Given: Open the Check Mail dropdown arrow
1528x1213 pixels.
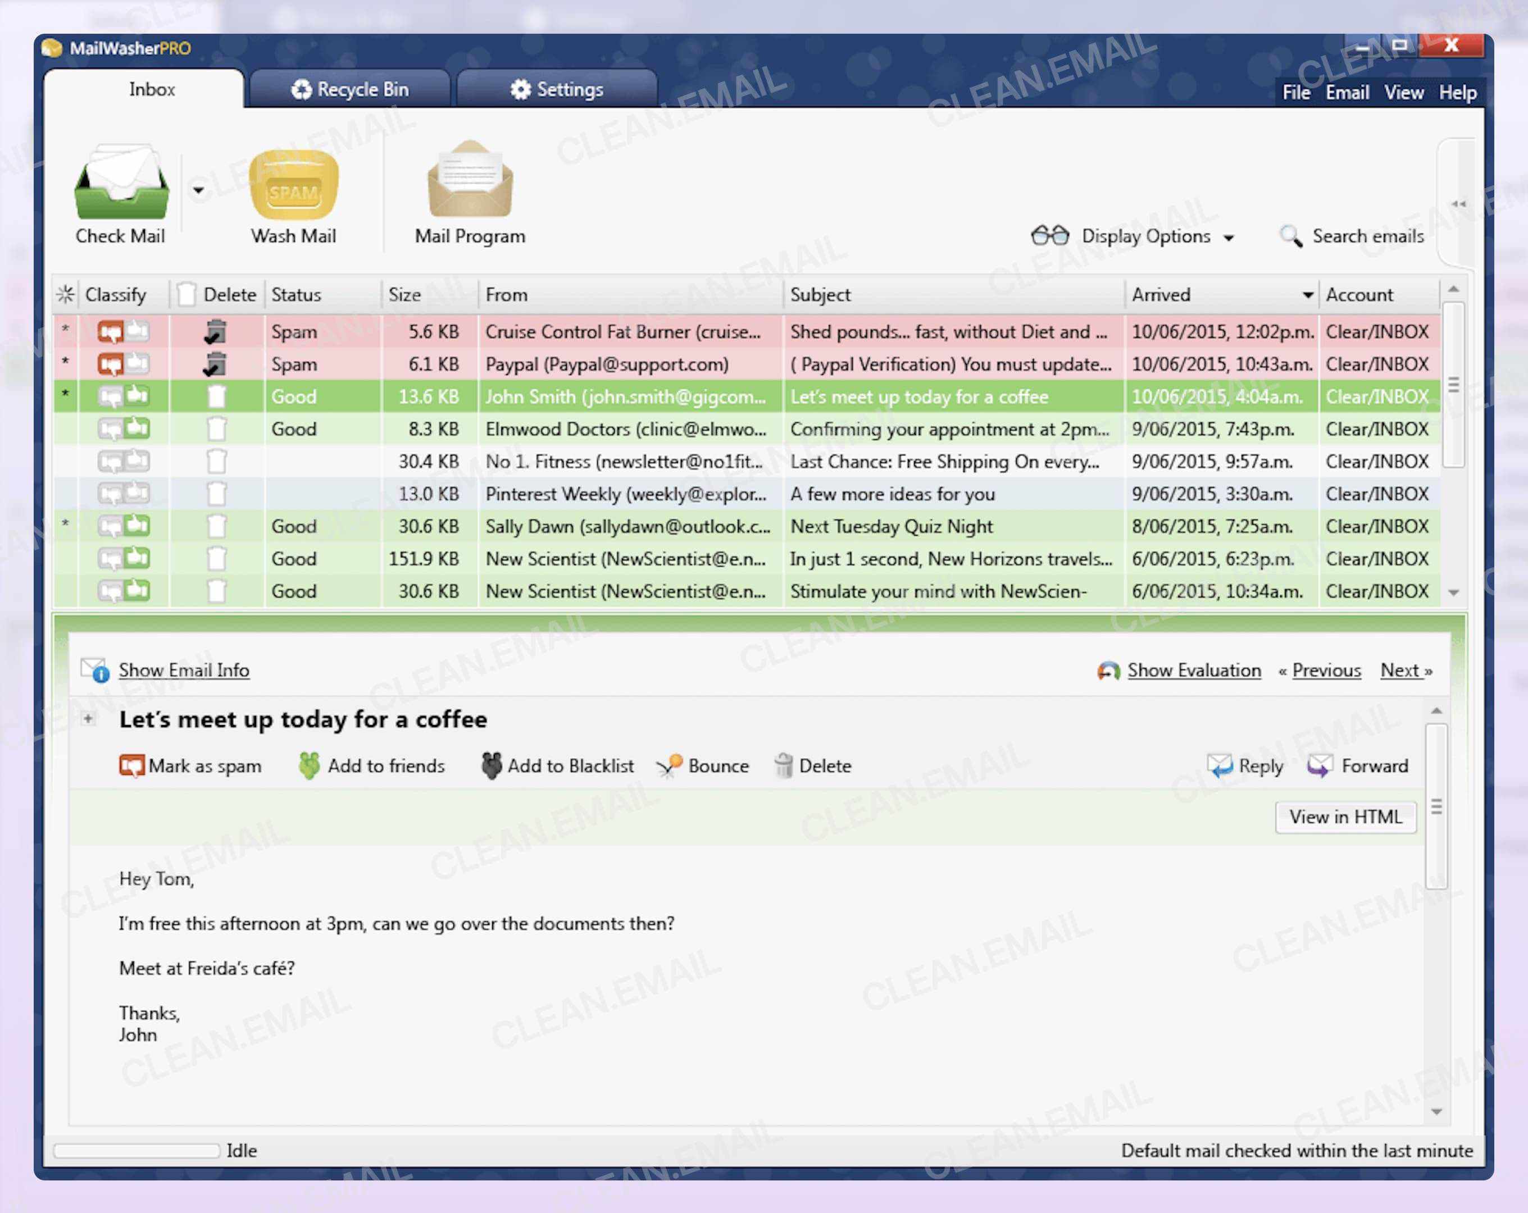Looking at the screenshot, I should point(198,190).
